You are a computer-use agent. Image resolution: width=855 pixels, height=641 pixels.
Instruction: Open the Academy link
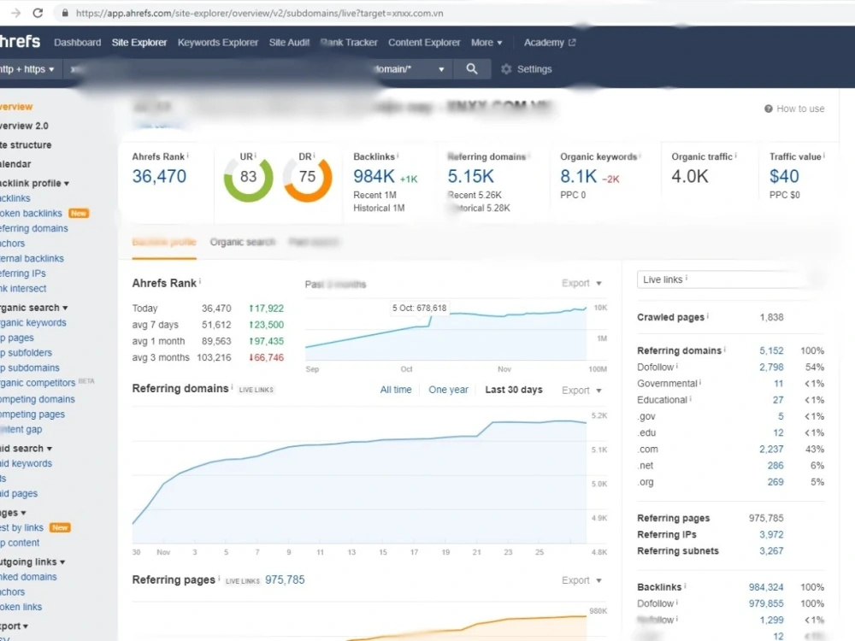tap(544, 43)
